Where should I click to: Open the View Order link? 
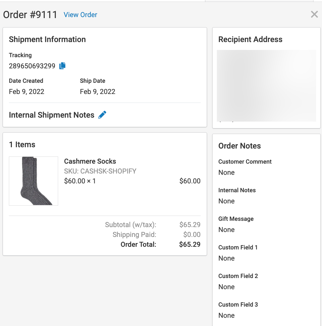point(80,15)
